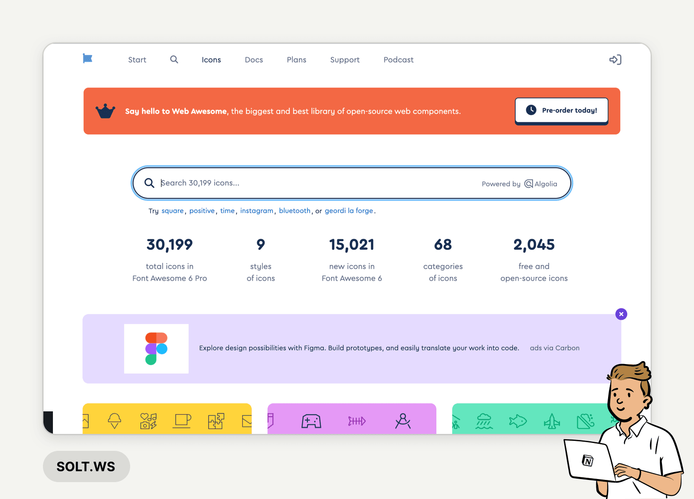
Task: Select the heart, music, camera and bolt icon
Action: point(148,421)
